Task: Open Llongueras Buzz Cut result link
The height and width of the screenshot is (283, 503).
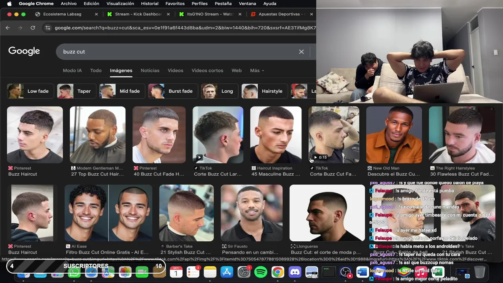Action: (x=325, y=252)
